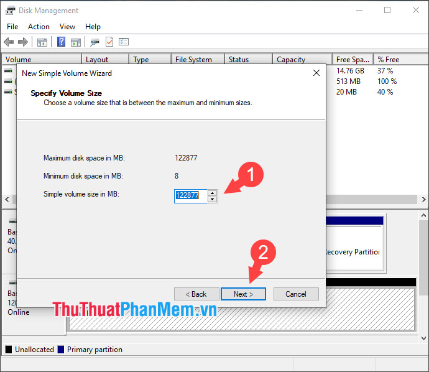Click the disk pane vertical scrollbar thumb
The width and height of the screenshot is (429, 372).
[x=423, y=258]
